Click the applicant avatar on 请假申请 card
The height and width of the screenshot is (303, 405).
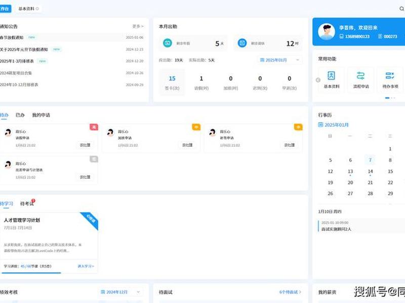pos(8,132)
